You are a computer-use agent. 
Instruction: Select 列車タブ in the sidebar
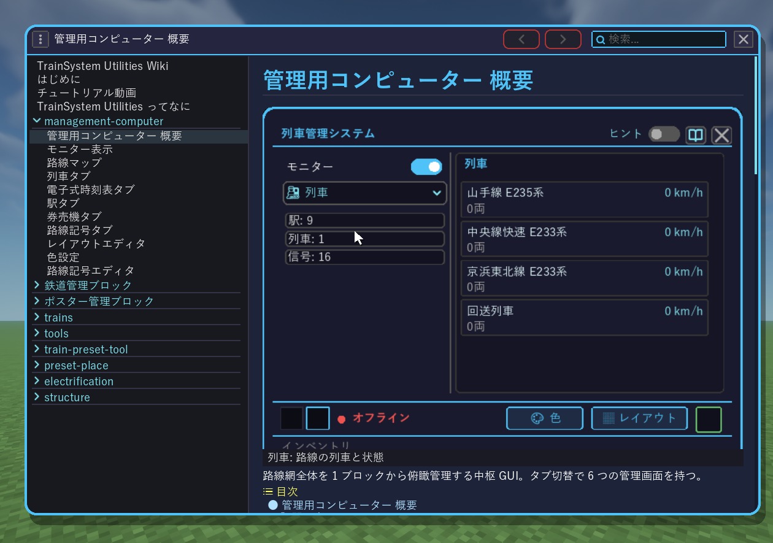[69, 177]
